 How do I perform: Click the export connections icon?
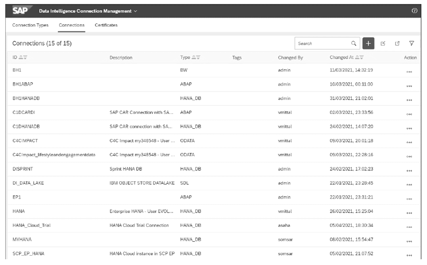pyautogui.click(x=397, y=43)
